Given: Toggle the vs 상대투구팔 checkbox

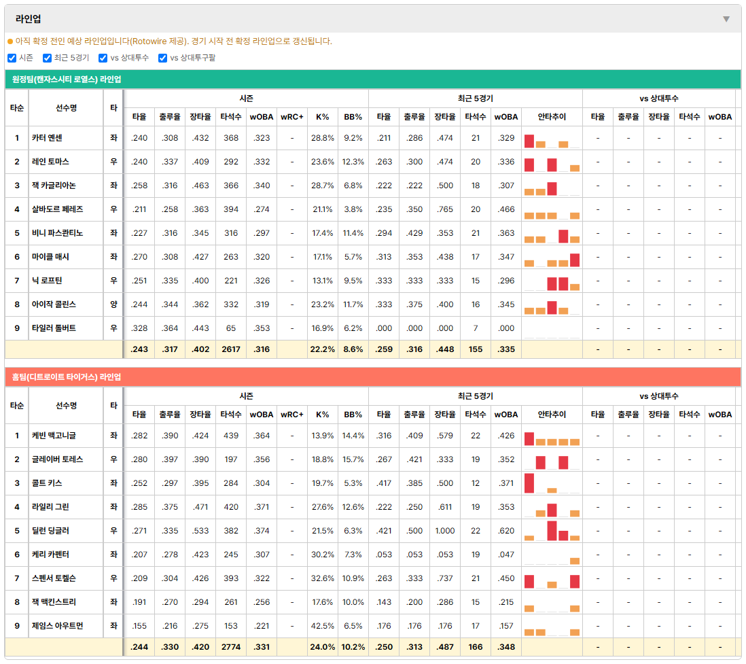Looking at the screenshot, I should 162,58.
